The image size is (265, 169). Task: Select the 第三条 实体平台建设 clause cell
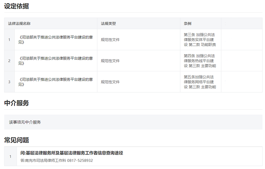click(200, 40)
